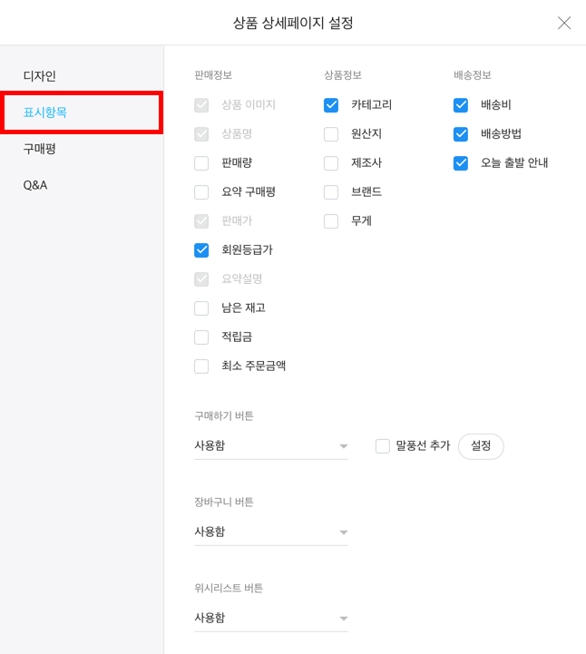Enable 최소 주문금액 display
The width and height of the screenshot is (586, 654).
pyautogui.click(x=201, y=366)
